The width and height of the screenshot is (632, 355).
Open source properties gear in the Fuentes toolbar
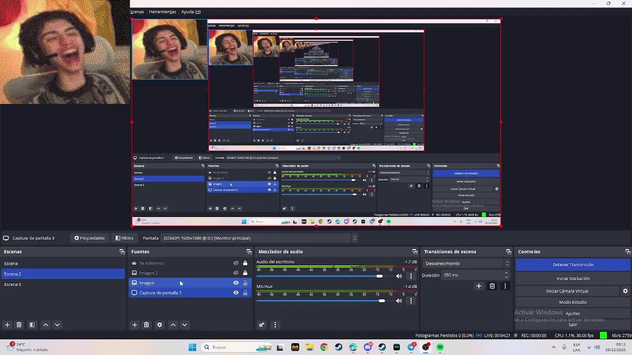coord(159,325)
